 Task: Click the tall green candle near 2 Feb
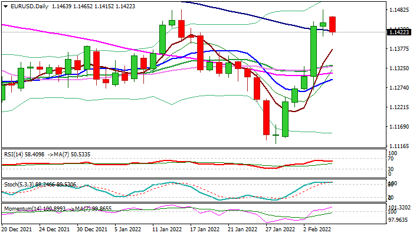tap(314, 50)
